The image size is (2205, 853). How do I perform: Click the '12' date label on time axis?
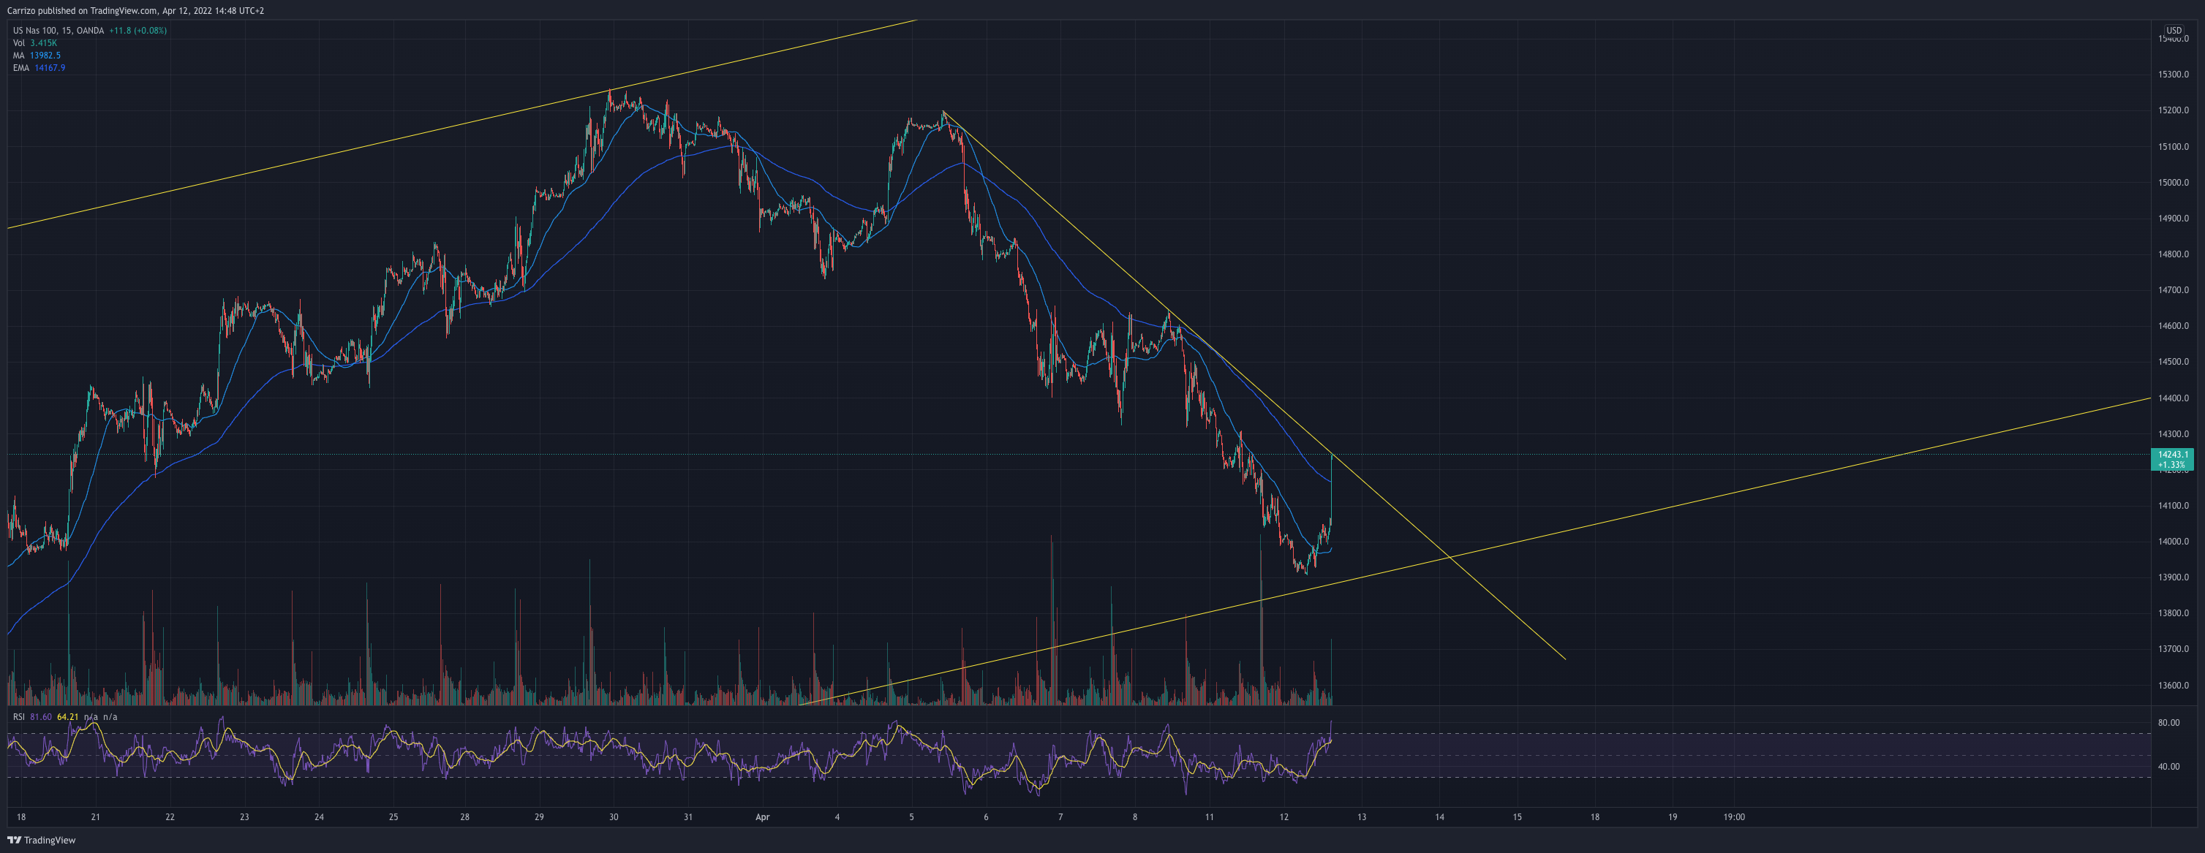point(1284,817)
